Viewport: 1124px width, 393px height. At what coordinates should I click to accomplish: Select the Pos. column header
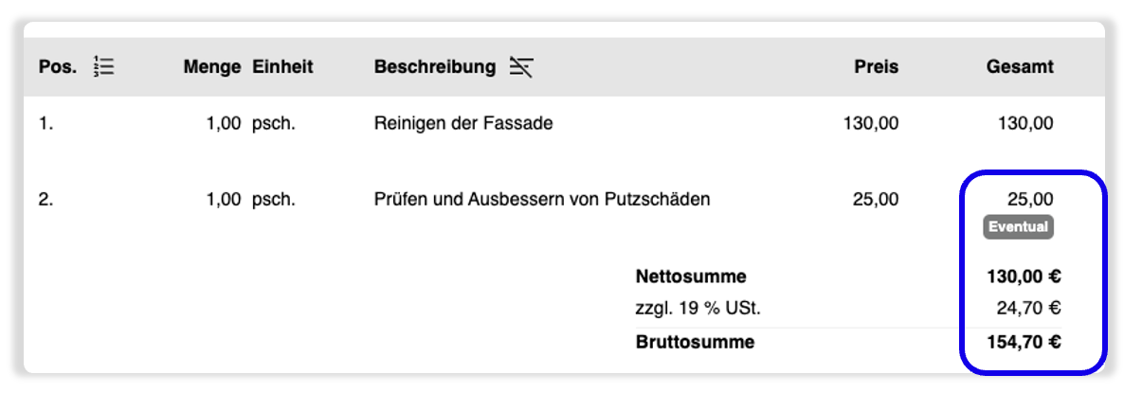tap(58, 67)
